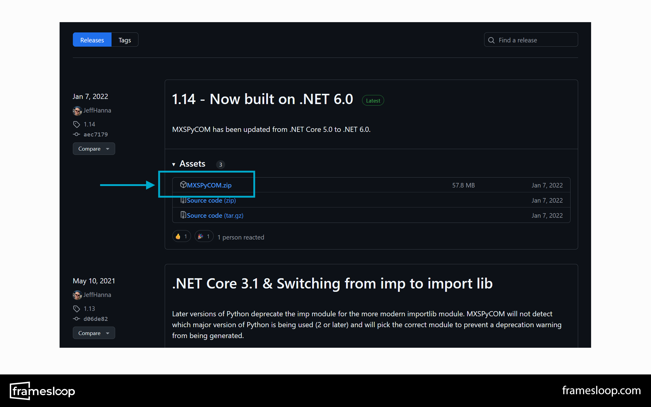Open tag 1.14 link
This screenshot has height=407, width=651.
89,124
